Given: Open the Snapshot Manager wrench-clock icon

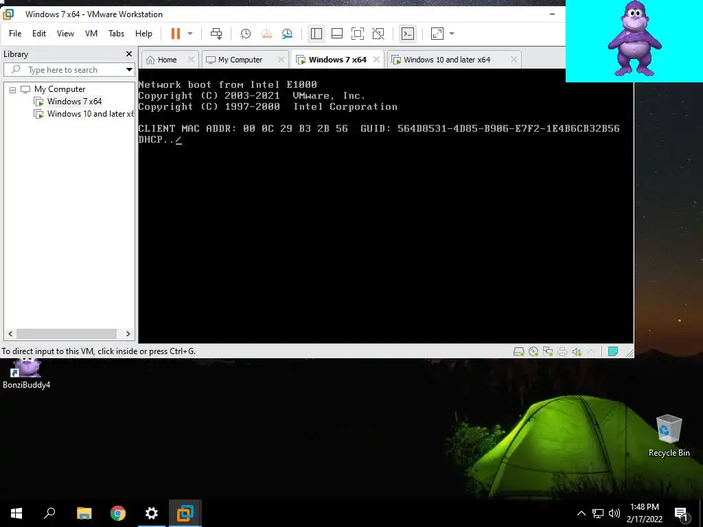Looking at the screenshot, I should [287, 34].
